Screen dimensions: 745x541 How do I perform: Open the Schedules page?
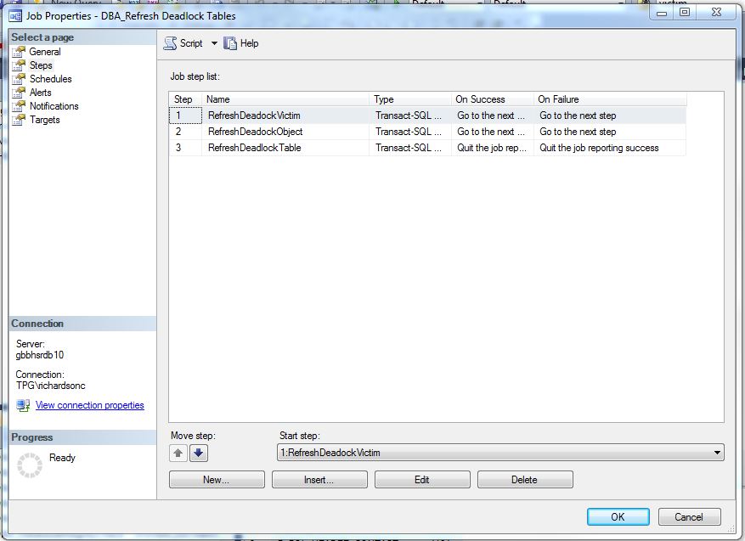50,79
